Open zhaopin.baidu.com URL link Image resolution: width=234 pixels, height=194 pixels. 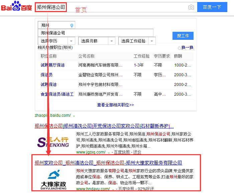pos(52,115)
